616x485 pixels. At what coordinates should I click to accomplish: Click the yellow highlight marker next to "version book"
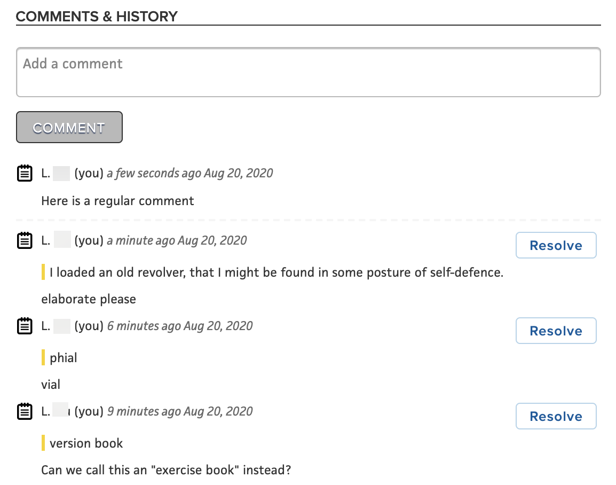tap(43, 443)
